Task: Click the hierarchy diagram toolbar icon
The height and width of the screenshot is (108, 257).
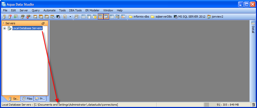Action: (117, 17)
